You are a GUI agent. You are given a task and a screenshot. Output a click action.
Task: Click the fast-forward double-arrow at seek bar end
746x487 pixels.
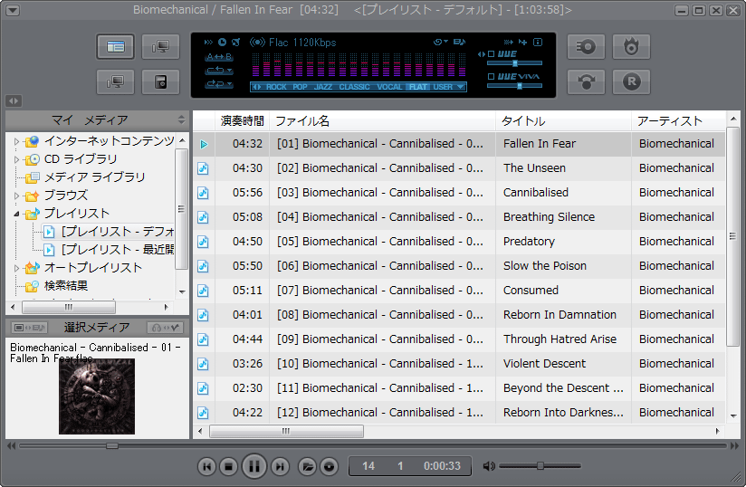[734, 445]
